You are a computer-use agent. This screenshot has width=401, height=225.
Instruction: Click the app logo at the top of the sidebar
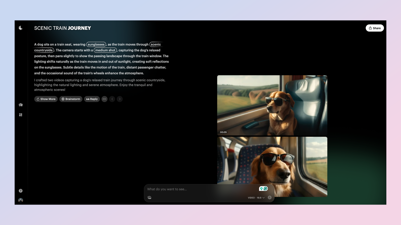tap(20, 28)
